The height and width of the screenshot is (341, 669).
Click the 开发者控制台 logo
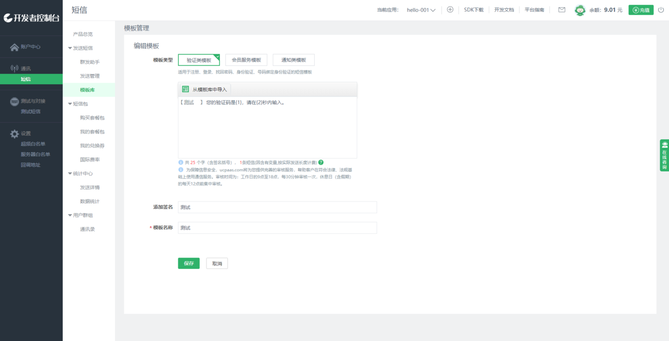point(31,18)
